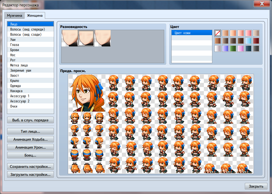272x194 pixels.
Task: Choose the third face shape variant thumbnail
Action: point(103,38)
